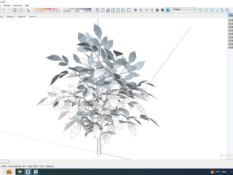The width and height of the screenshot is (233, 175).
Task: Switch to the Bottom view
Action: pyautogui.click(x=129, y=10)
